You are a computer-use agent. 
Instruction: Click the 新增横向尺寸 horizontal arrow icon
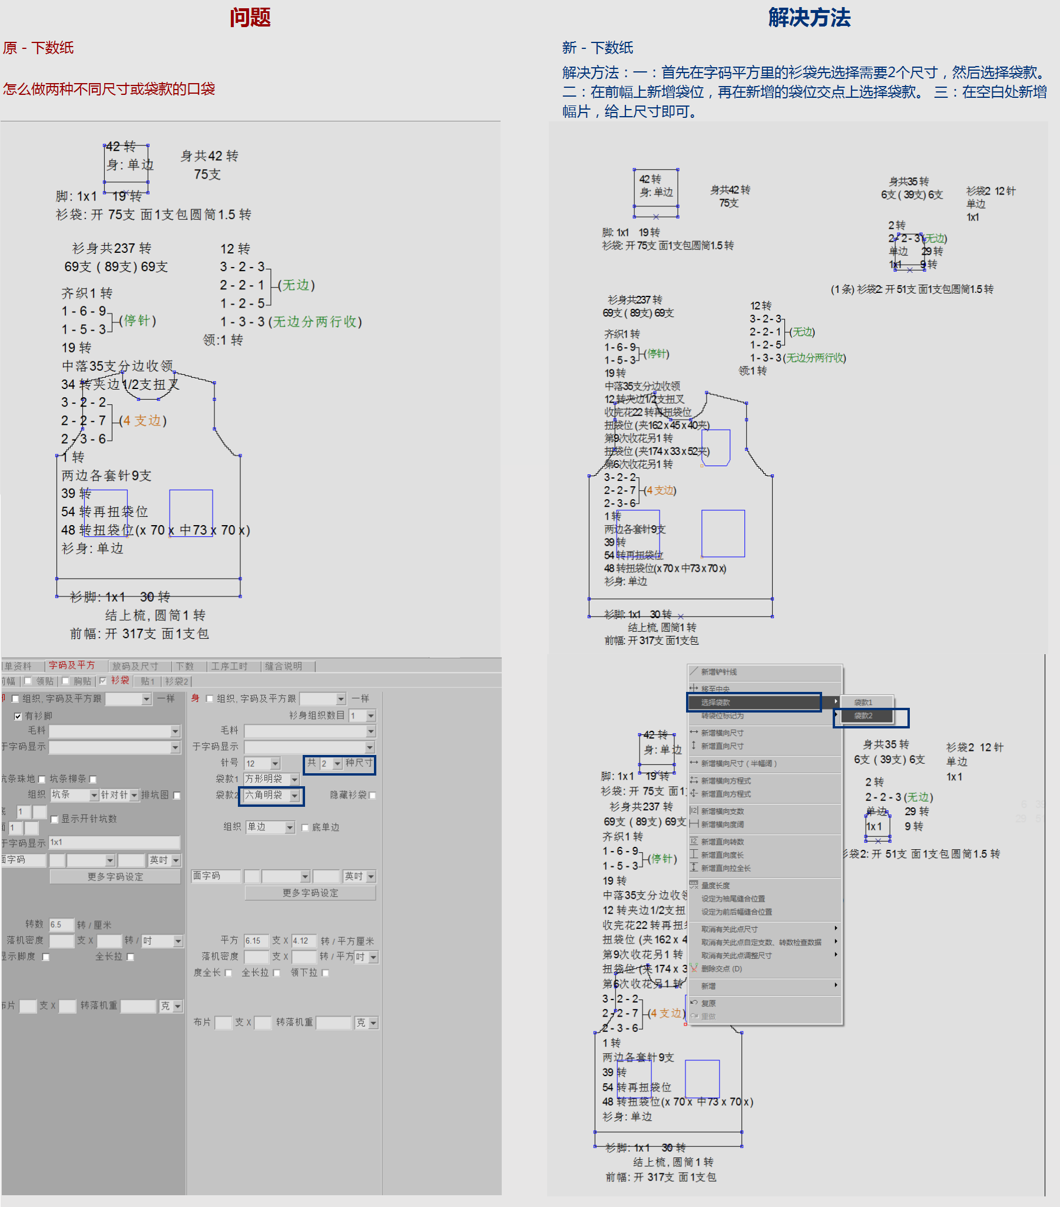pyautogui.click(x=694, y=732)
